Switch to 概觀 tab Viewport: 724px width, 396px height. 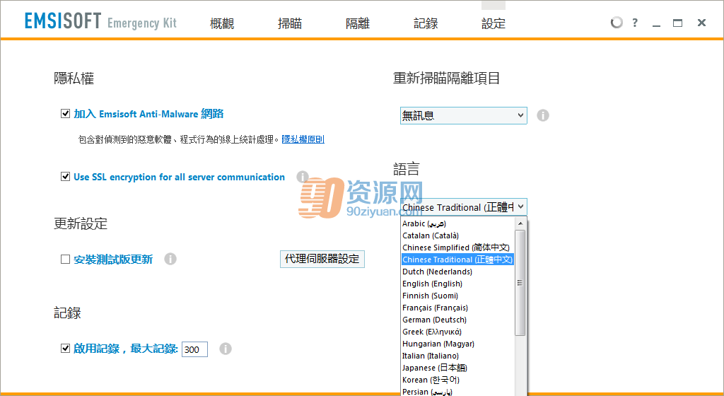[222, 23]
